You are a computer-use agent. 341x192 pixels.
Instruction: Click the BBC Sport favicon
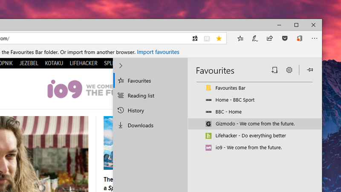tap(208, 100)
